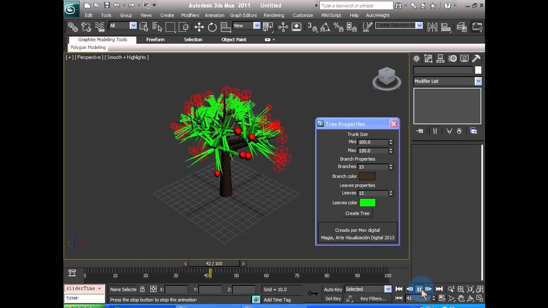Screen dimensions: 548x308
Task: Click the Create Tree button
Action: (357, 213)
